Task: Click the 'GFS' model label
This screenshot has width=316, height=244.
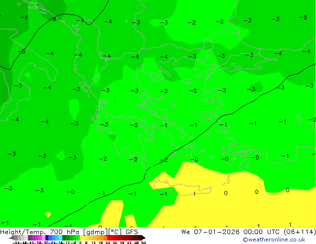Action: 132,232
